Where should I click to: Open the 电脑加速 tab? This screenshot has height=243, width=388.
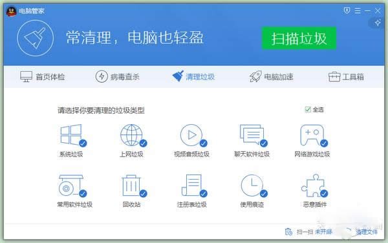pyautogui.click(x=271, y=77)
